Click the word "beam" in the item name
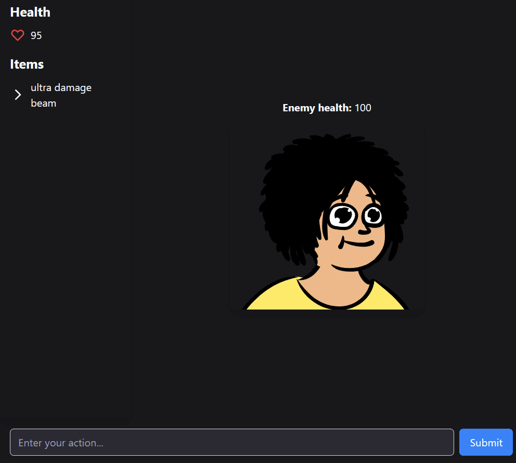 click(x=44, y=104)
